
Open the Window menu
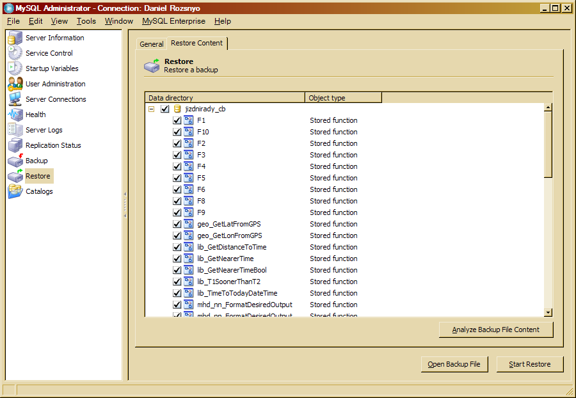pos(119,21)
